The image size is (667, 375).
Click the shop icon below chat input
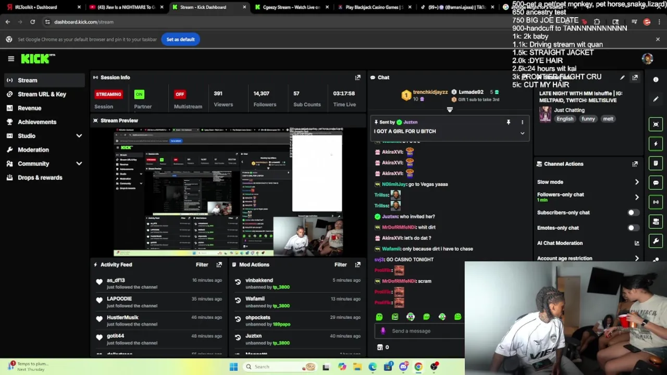(x=380, y=347)
